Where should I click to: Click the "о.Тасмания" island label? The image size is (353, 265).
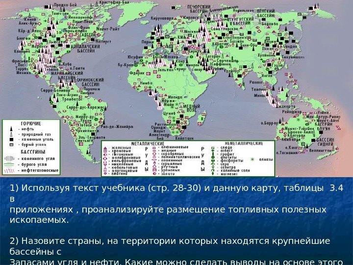[x=287, y=153]
